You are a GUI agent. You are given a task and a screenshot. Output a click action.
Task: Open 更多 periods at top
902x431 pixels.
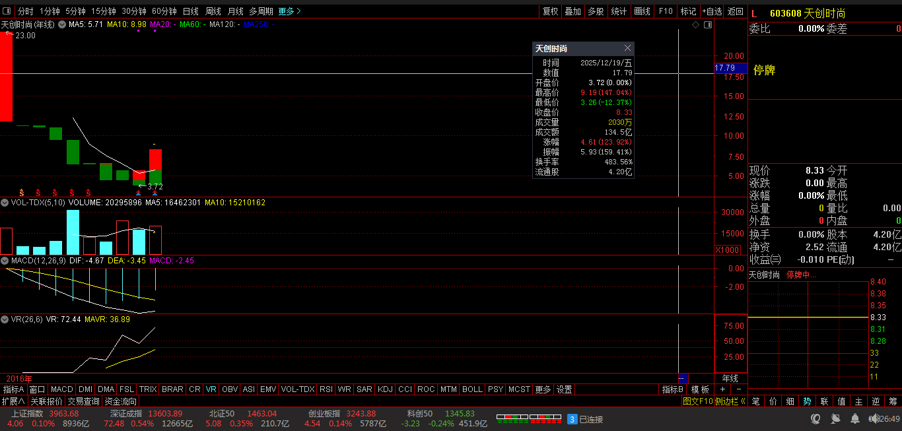[289, 11]
